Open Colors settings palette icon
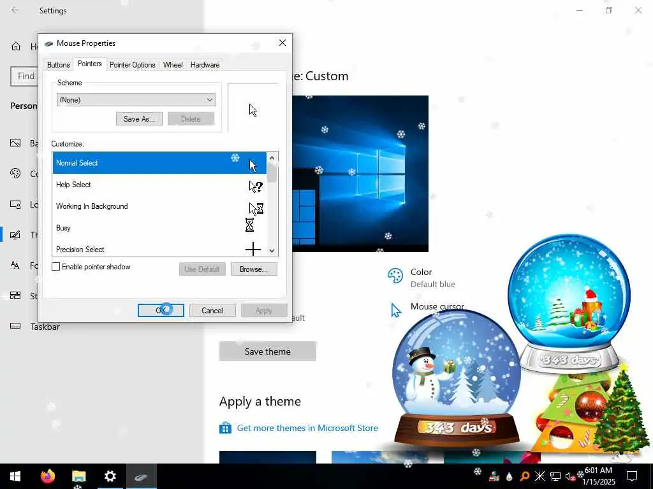The image size is (653, 489). tap(15, 173)
